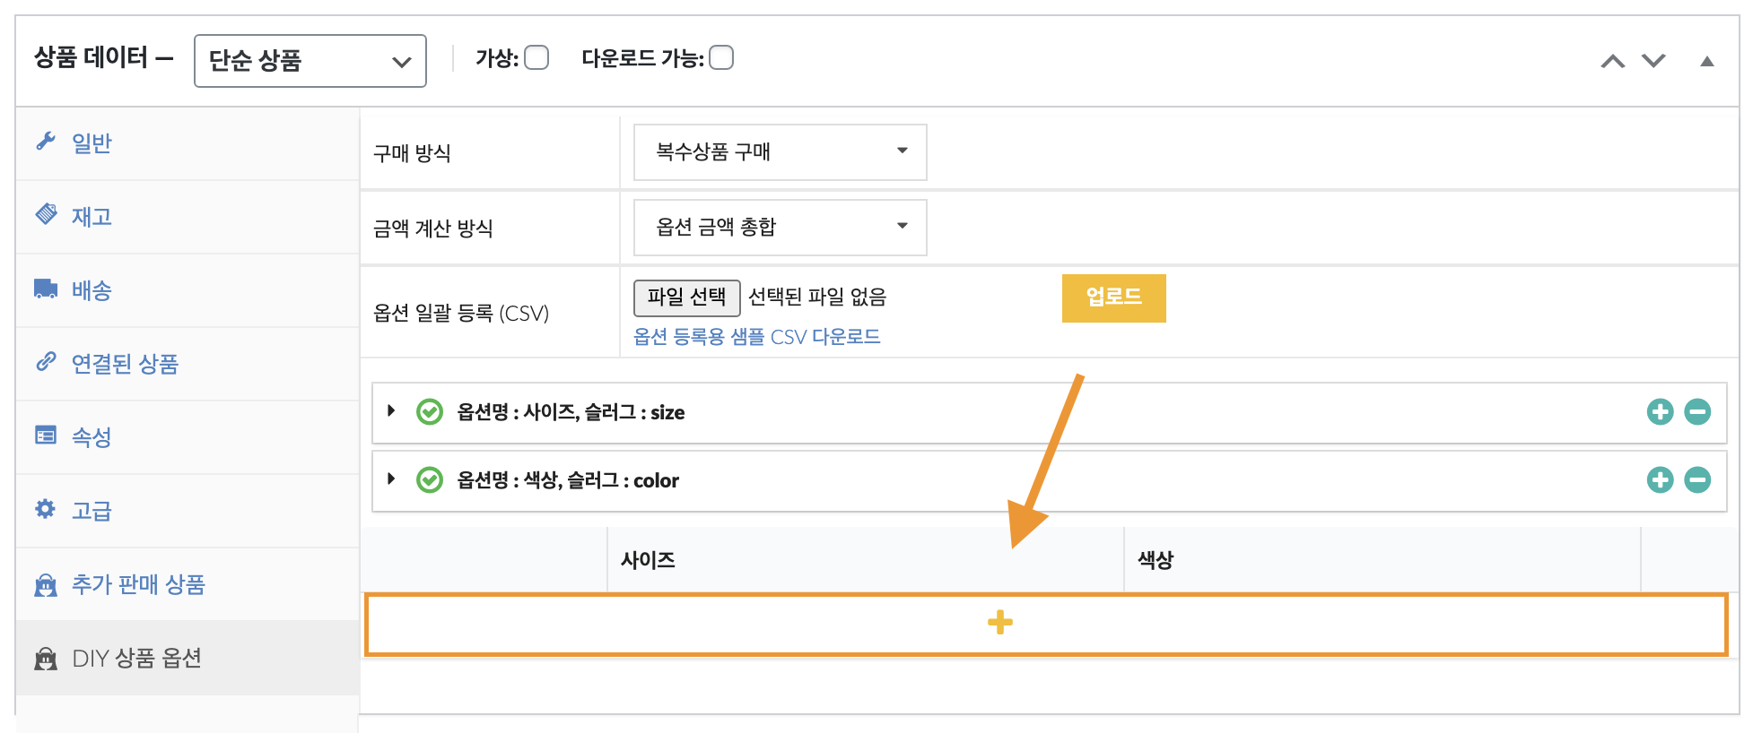Open the 복수상품 구매 dropdown
This screenshot has width=1753, height=733.
pyautogui.click(x=780, y=151)
